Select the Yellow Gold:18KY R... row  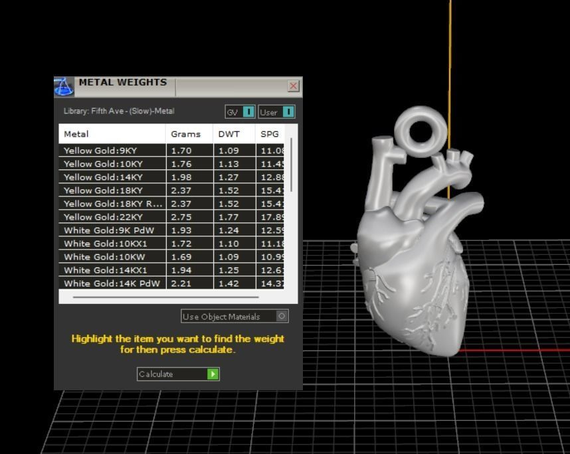click(171, 204)
